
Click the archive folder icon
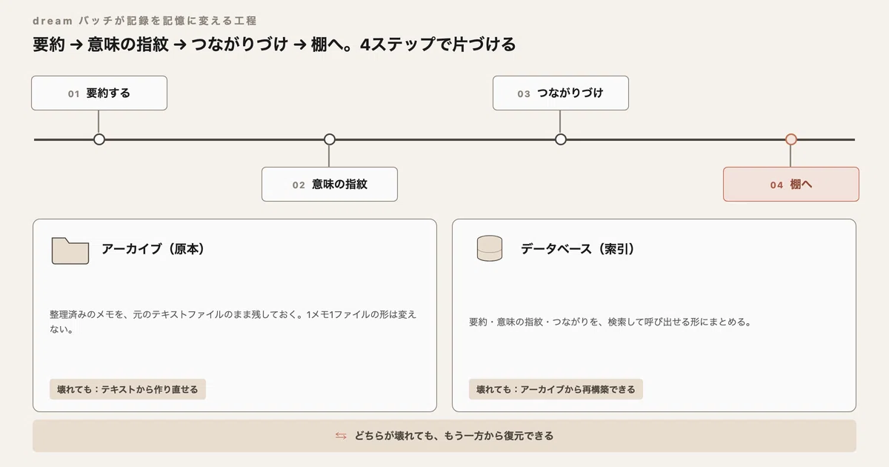coord(70,251)
